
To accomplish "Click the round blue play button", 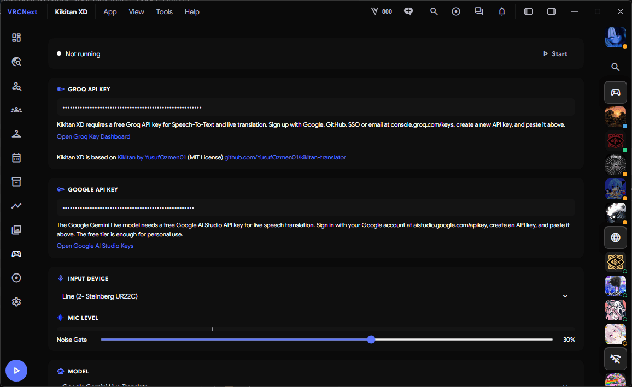I will 16,371.
